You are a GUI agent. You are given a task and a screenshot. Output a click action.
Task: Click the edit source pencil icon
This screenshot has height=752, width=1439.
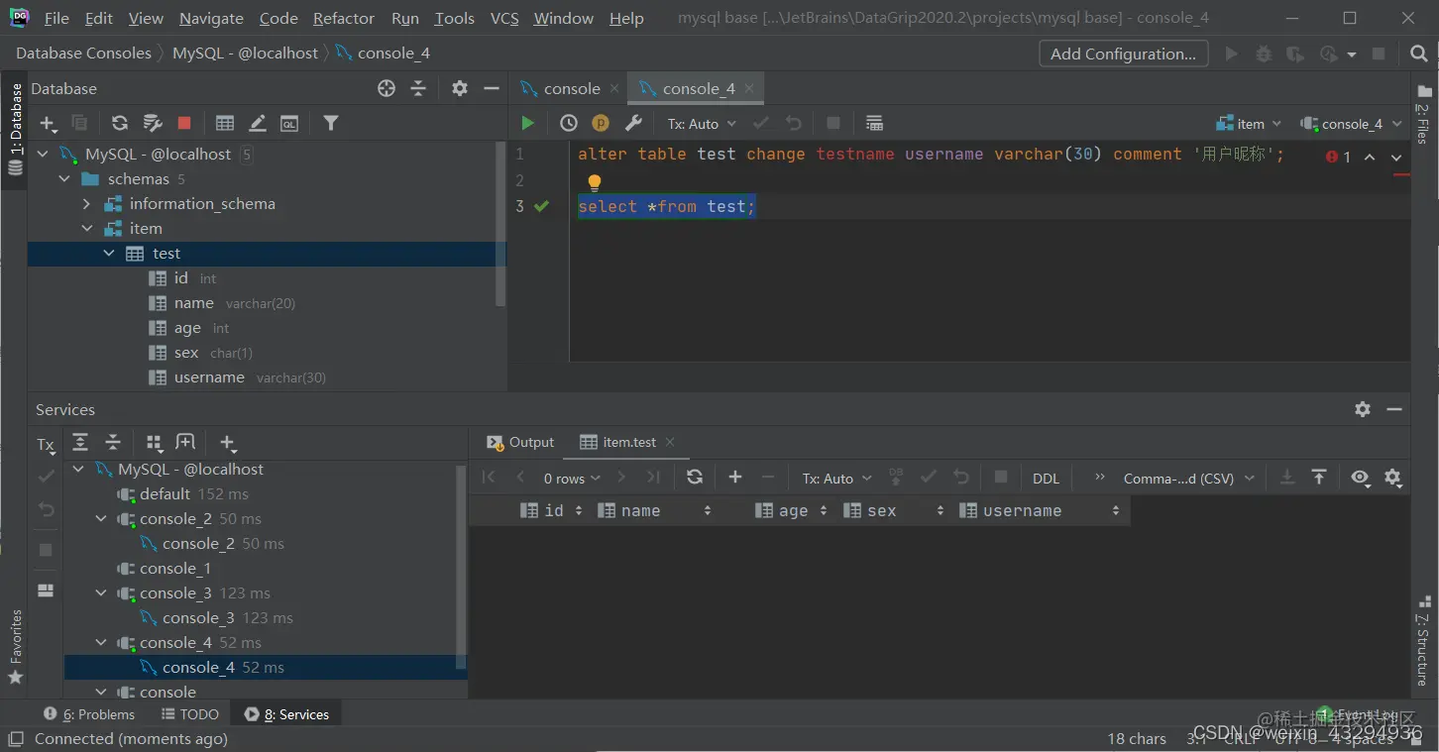click(258, 123)
